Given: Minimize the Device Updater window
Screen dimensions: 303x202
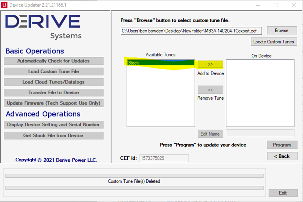Looking at the screenshot, I should pos(258,5).
